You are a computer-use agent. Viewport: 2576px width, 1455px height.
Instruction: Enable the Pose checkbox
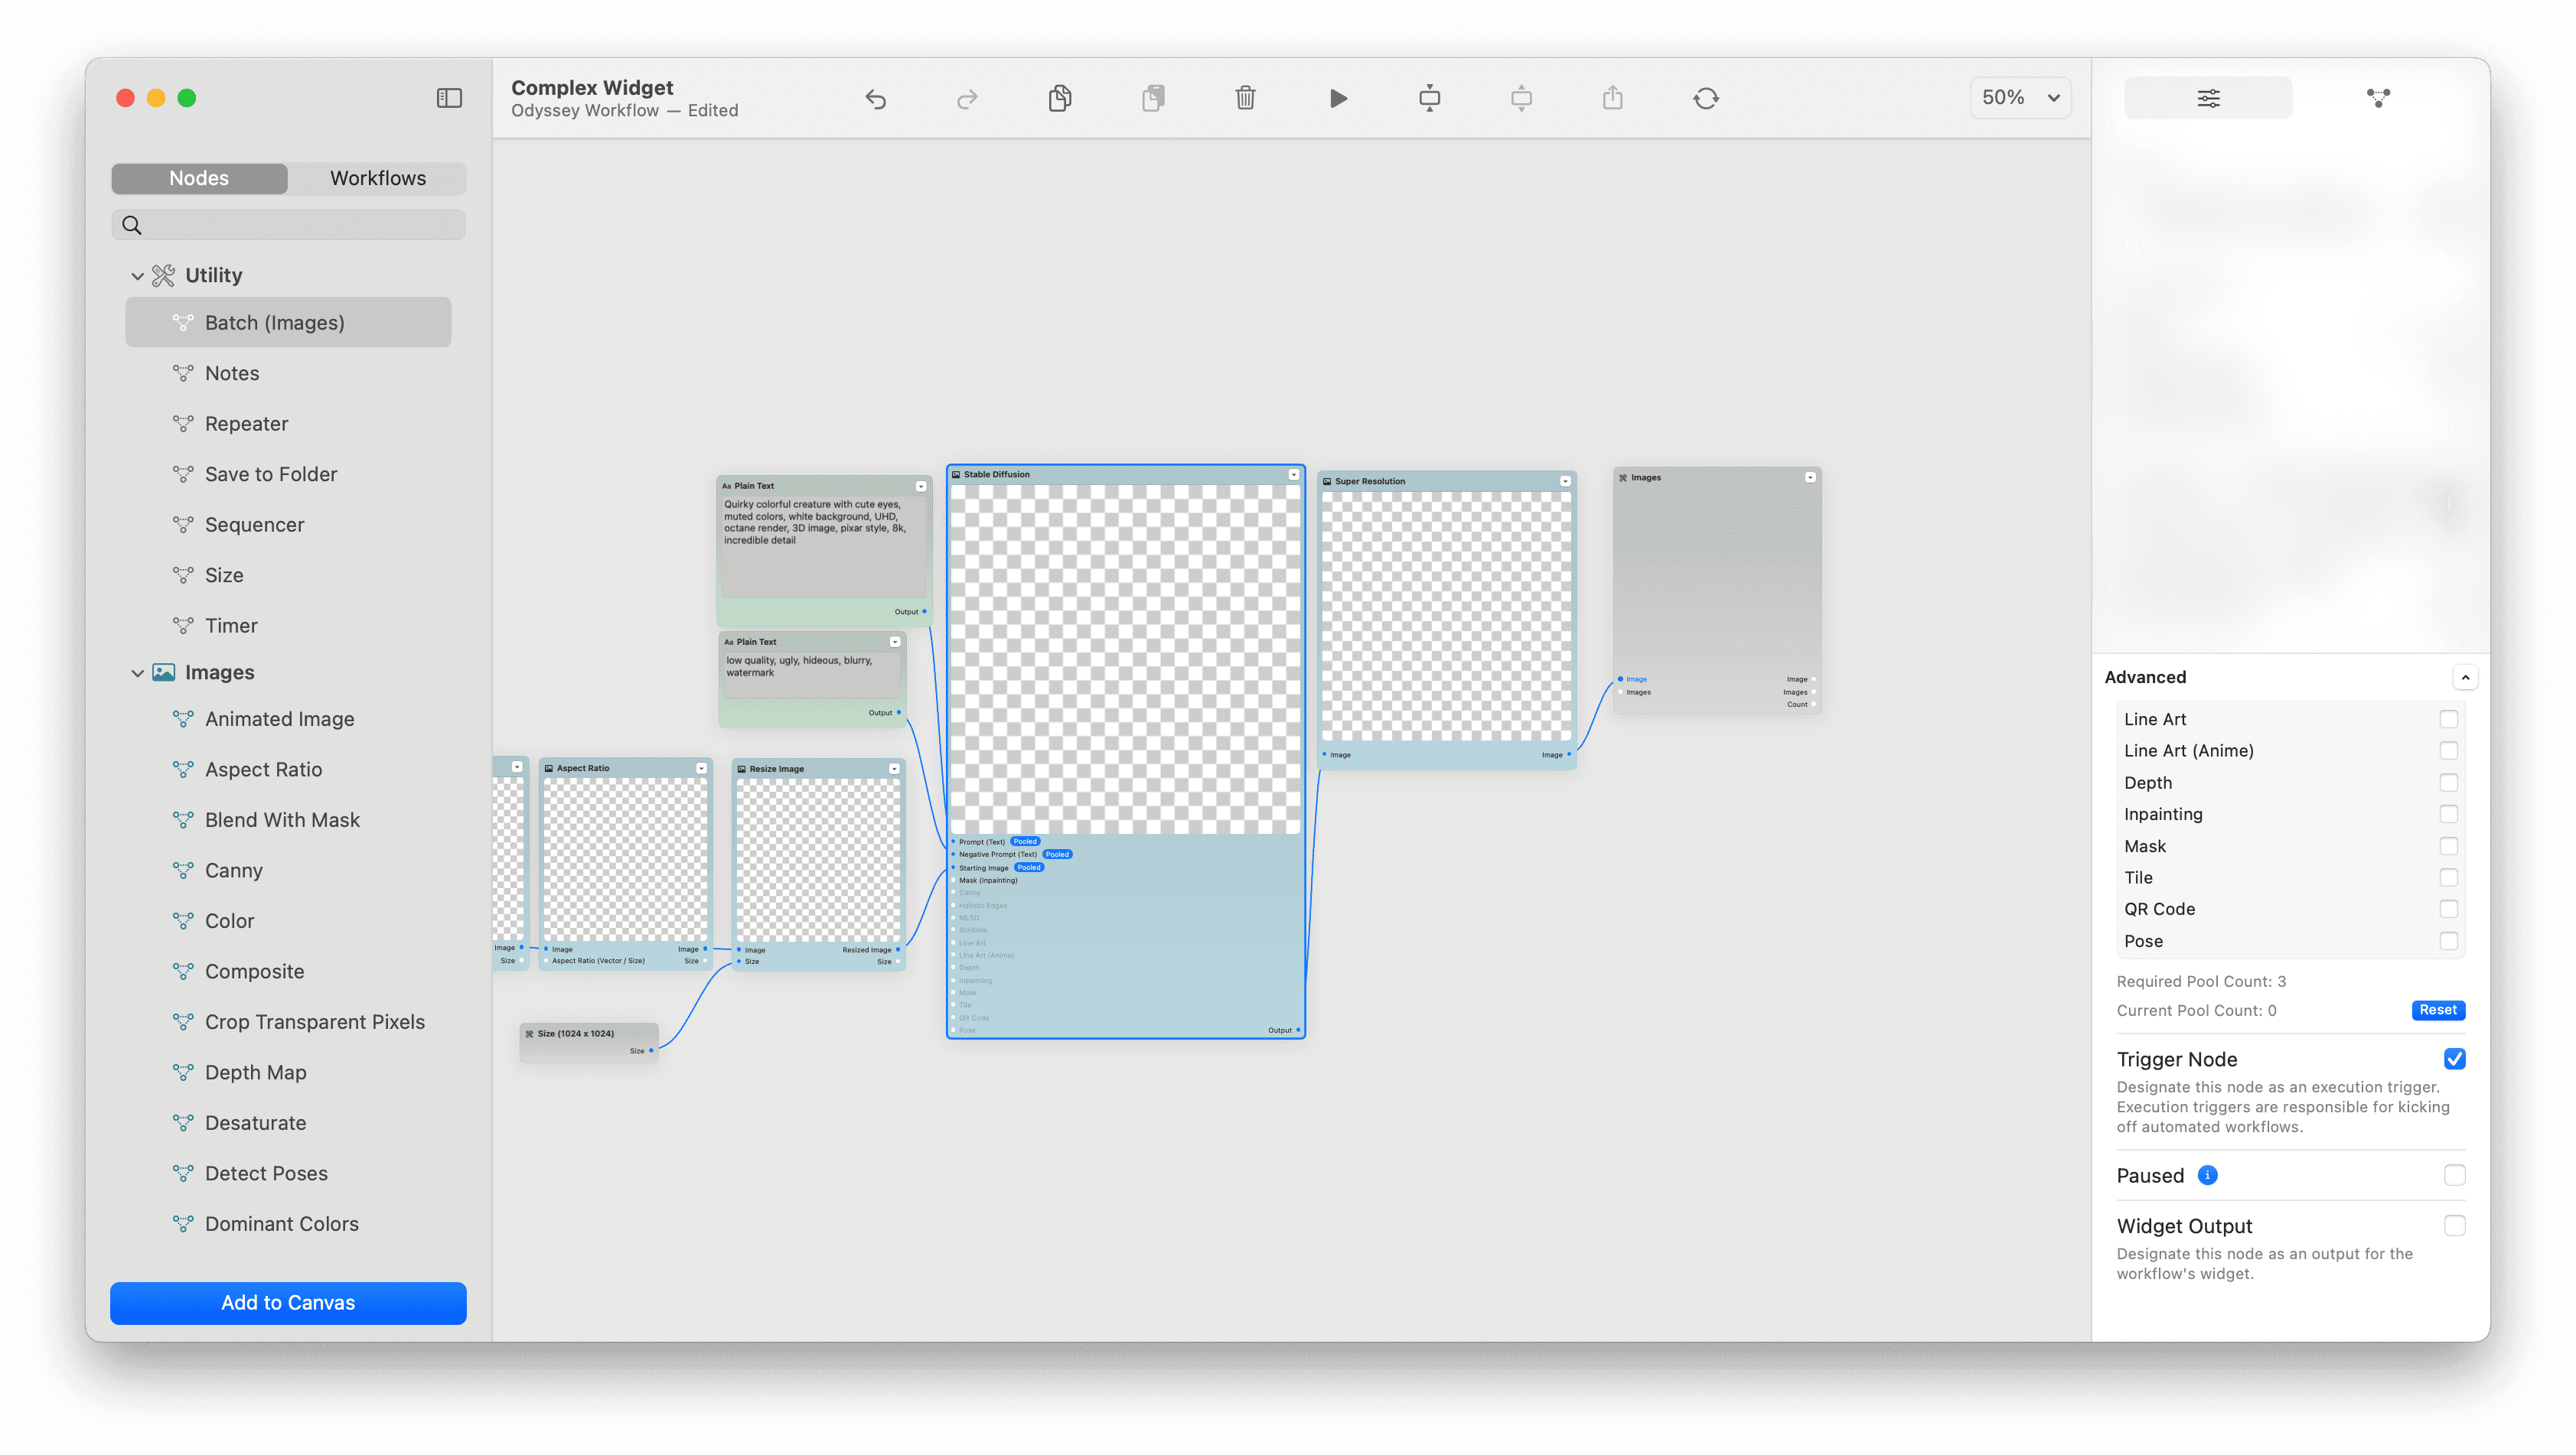click(2449, 942)
